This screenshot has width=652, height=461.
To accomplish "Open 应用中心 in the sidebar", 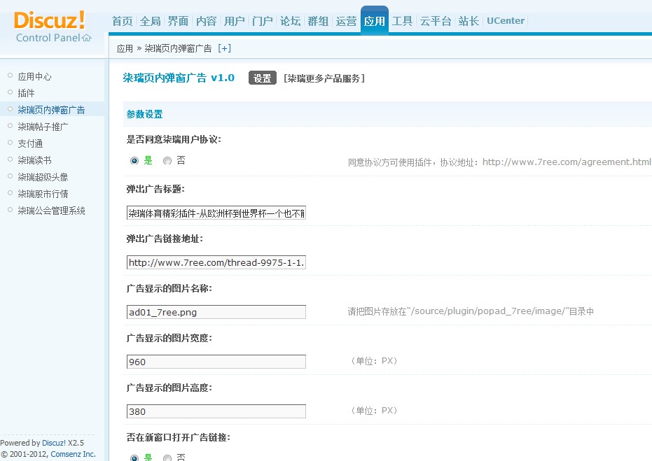I will [34, 76].
